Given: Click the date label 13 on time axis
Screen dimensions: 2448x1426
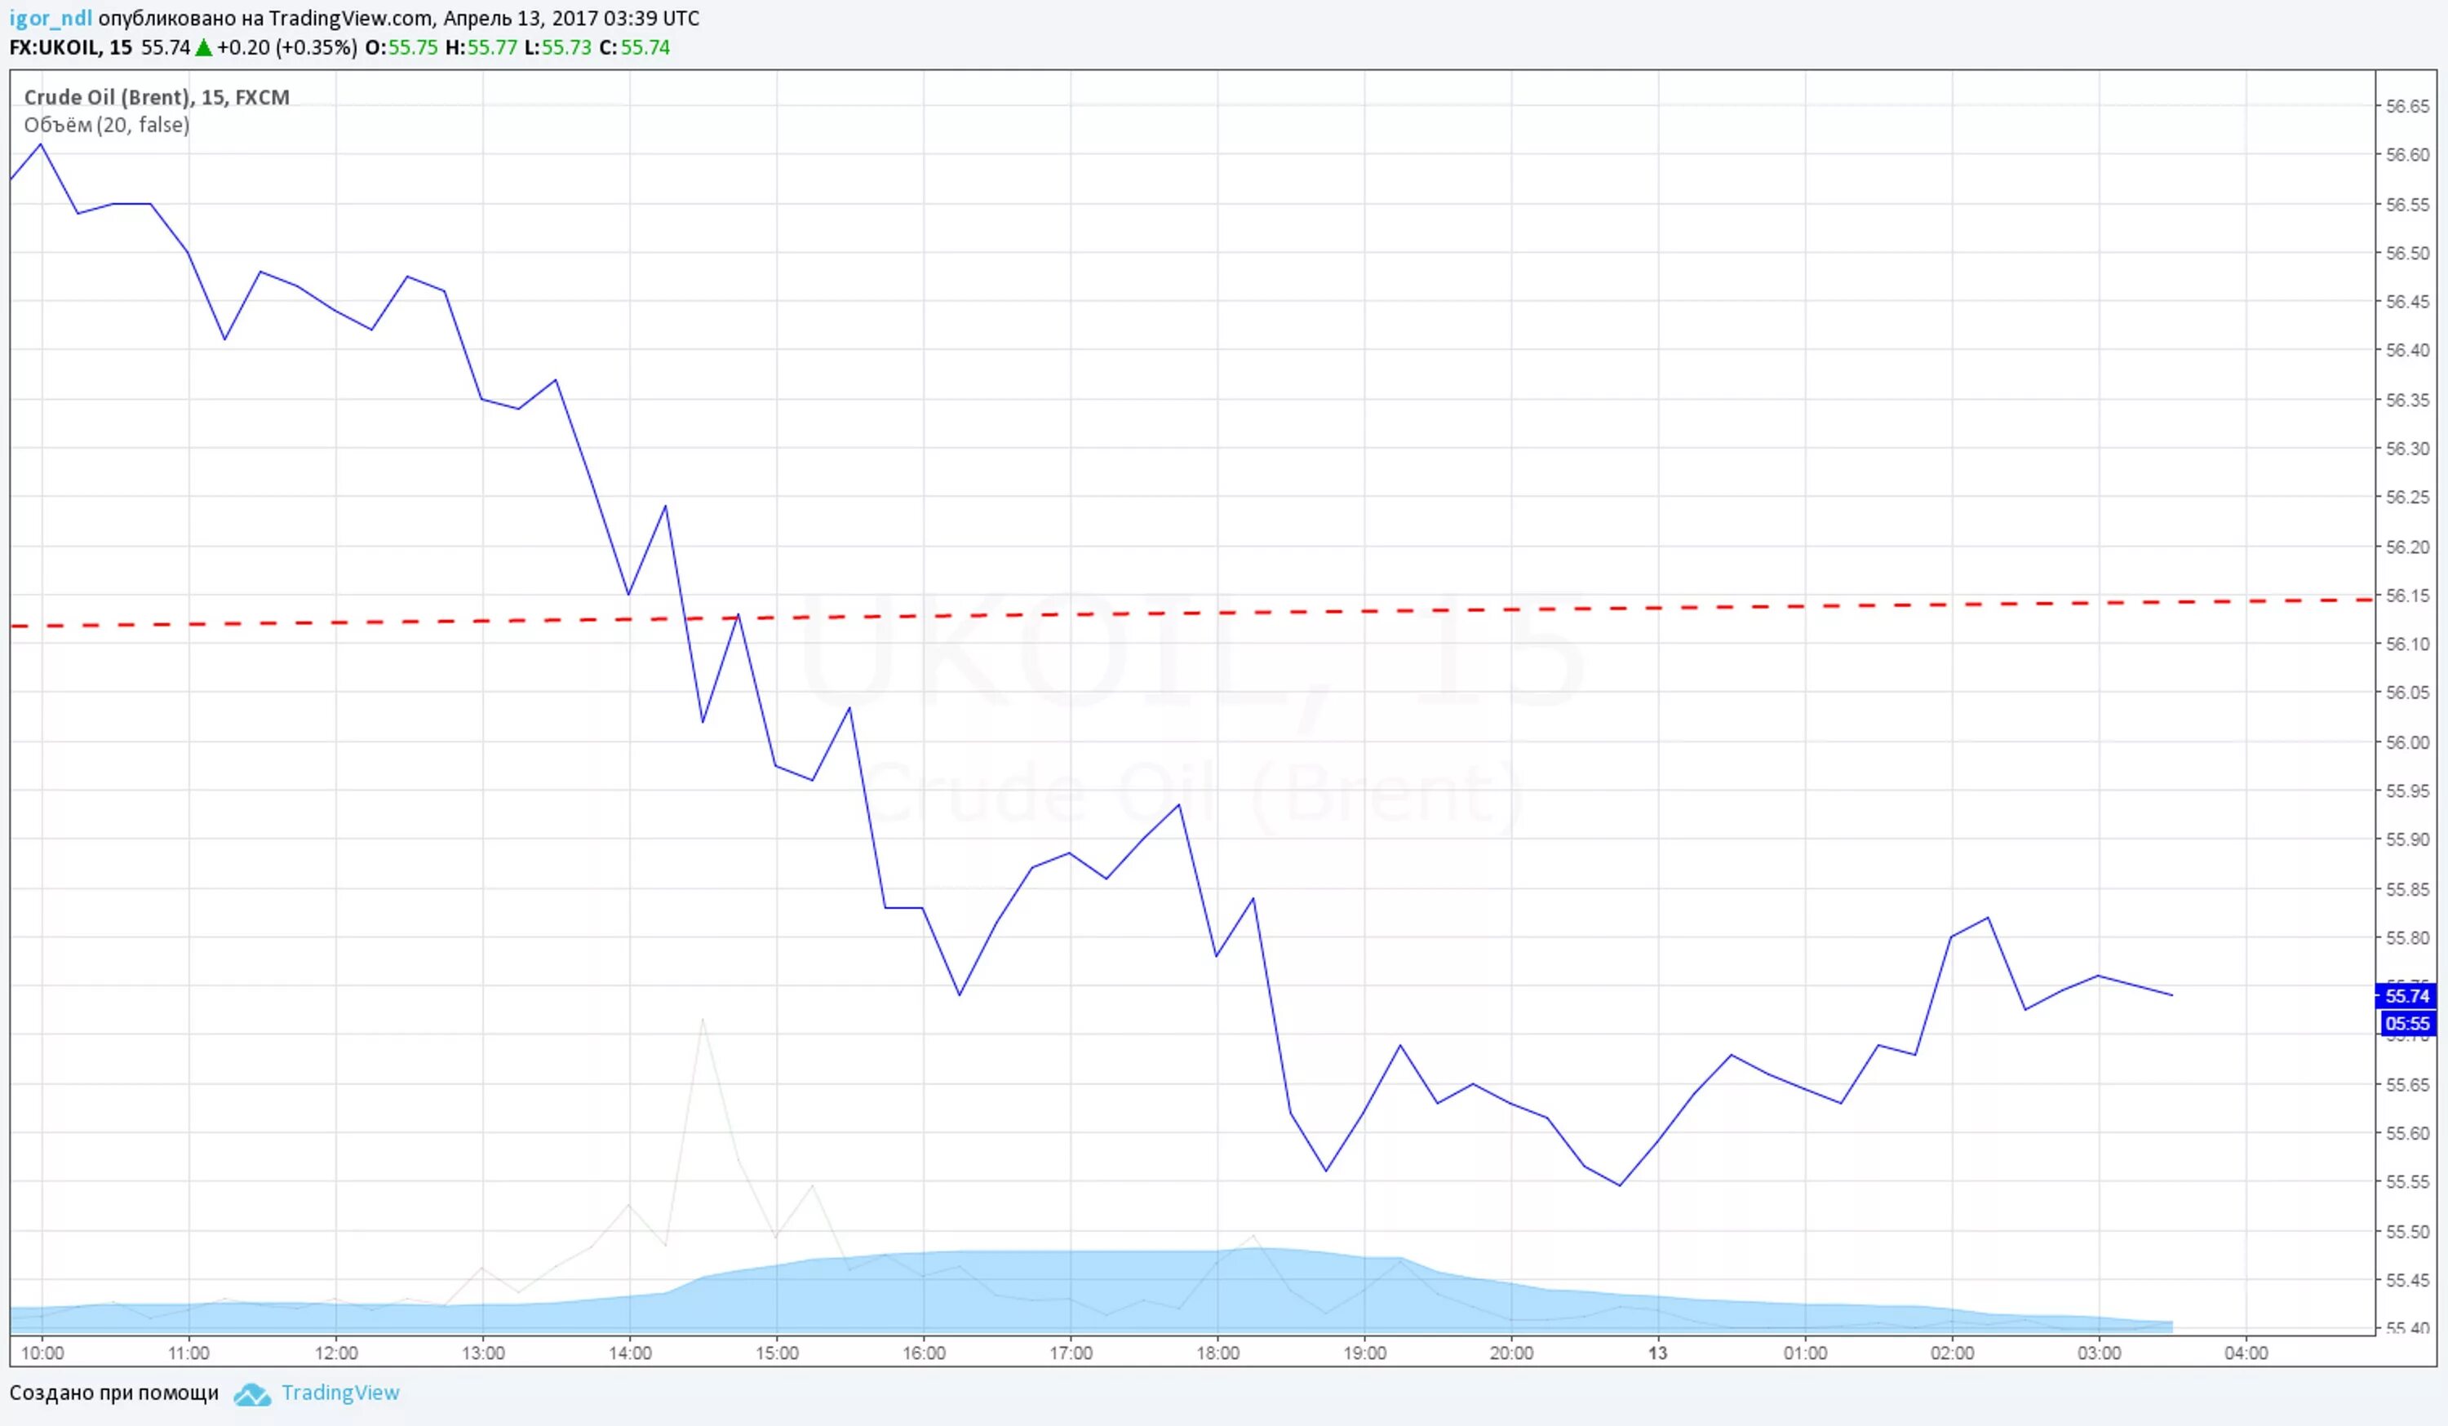Looking at the screenshot, I should click(x=1657, y=1353).
